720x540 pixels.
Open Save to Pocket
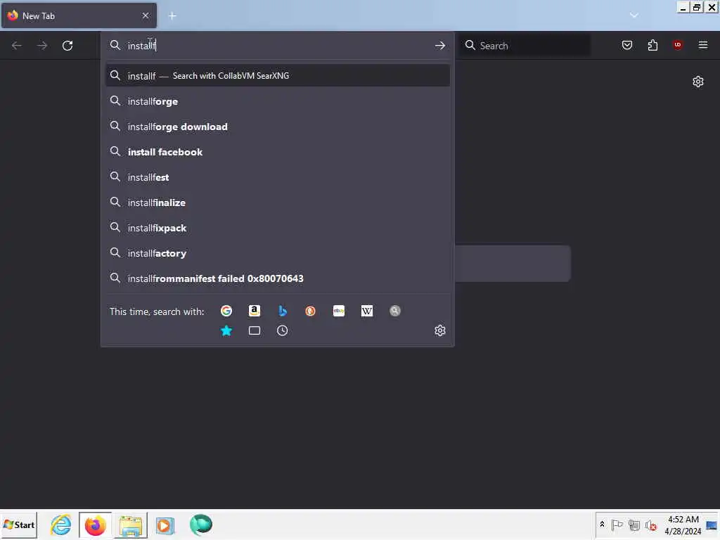pyautogui.click(x=627, y=45)
